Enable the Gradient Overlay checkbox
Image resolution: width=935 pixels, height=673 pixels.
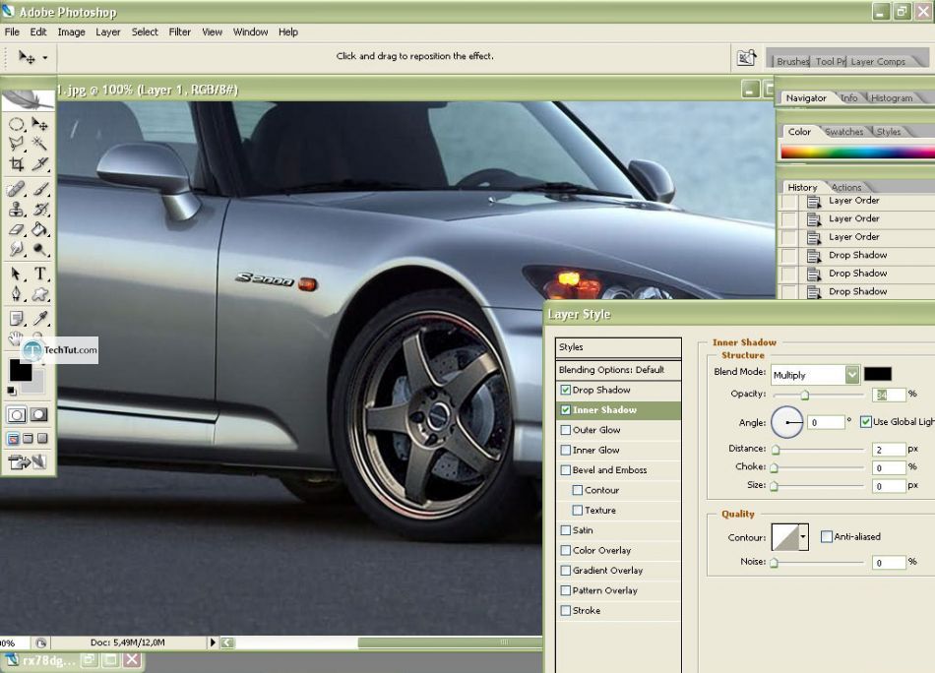(565, 571)
